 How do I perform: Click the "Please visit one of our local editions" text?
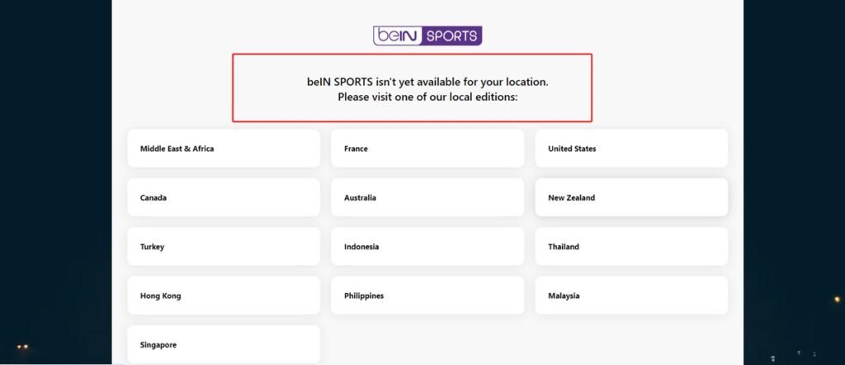[428, 97]
